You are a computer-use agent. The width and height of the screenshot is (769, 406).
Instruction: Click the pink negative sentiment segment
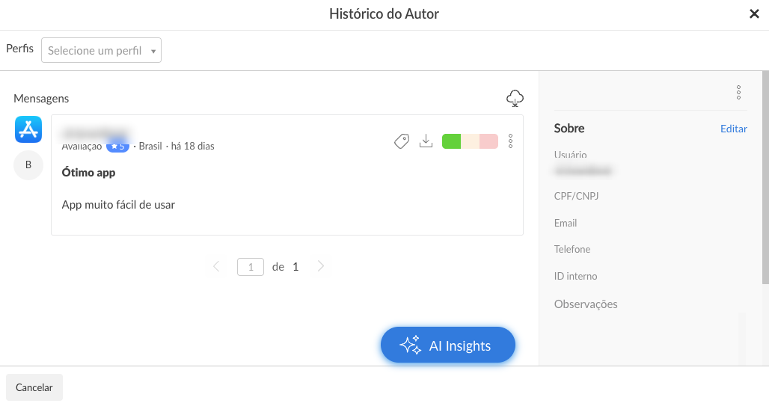(x=488, y=141)
